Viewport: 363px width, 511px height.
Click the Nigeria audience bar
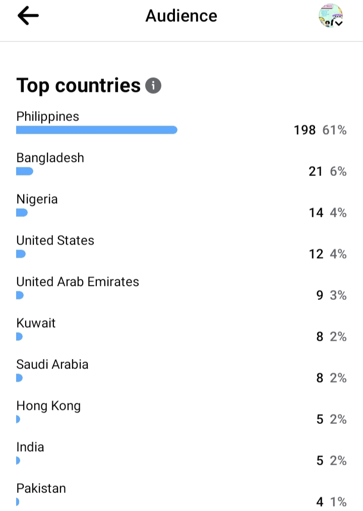22,213
